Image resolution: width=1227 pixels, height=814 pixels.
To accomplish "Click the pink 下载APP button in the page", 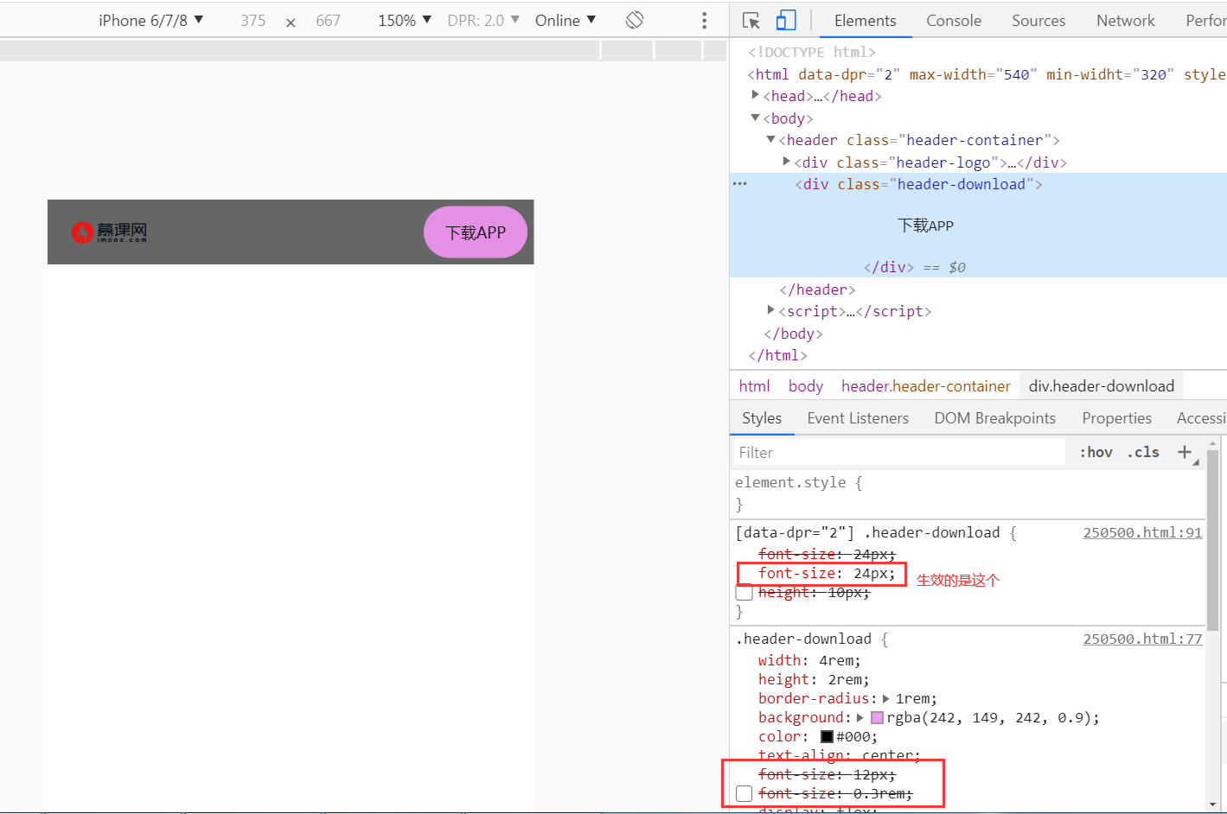I will (x=476, y=232).
